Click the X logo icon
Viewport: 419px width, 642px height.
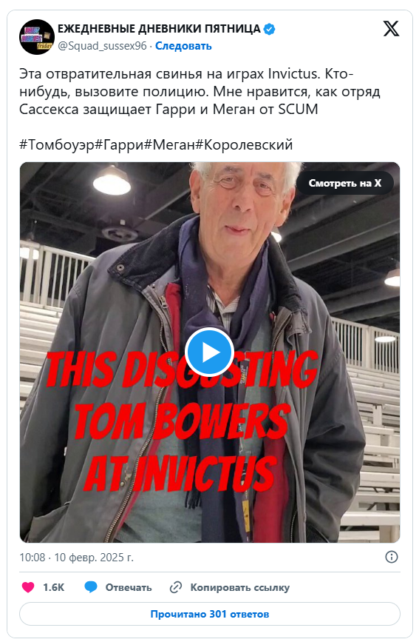click(x=391, y=29)
